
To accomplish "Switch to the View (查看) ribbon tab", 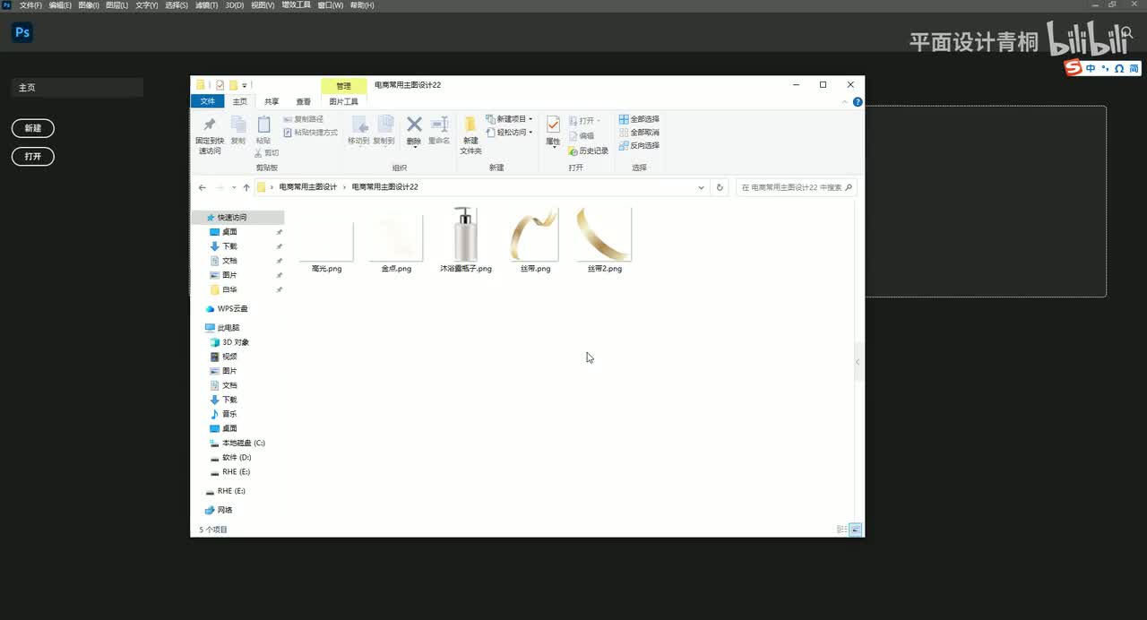I will [304, 102].
